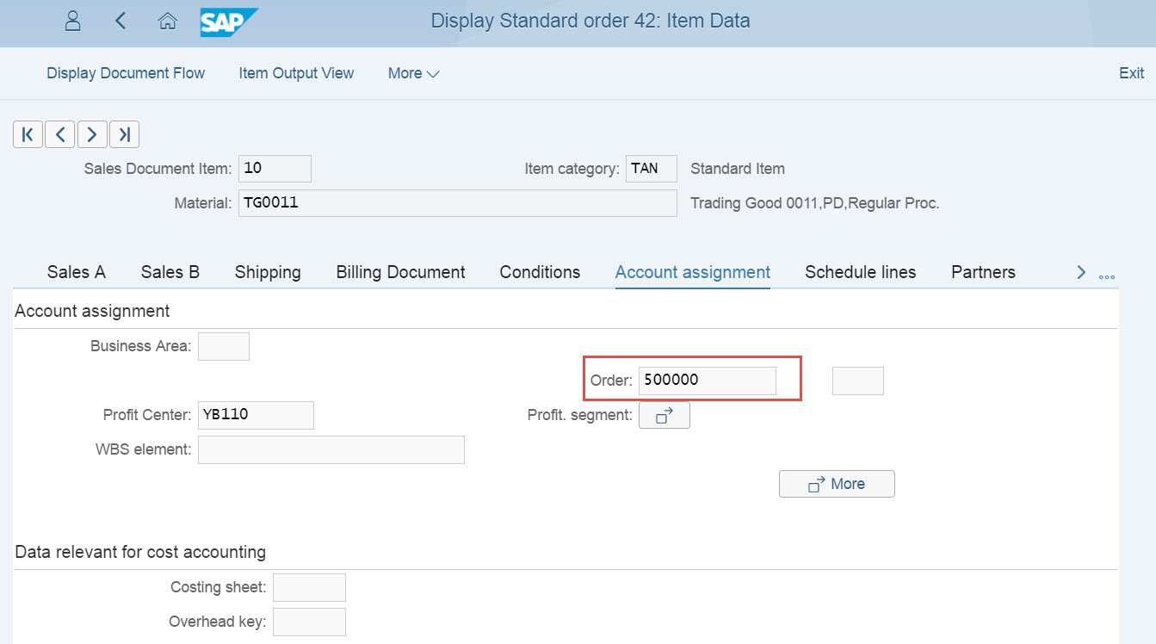Go to next item arrow button
Viewport: 1156px width, 644px height.
pos(91,134)
